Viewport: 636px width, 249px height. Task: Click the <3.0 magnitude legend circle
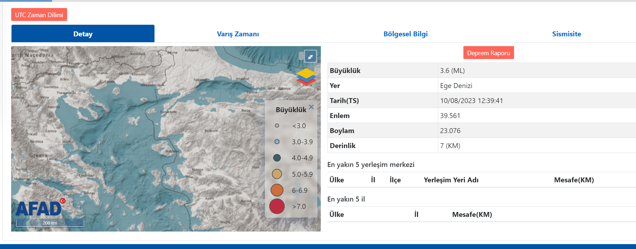coord(277,126)
